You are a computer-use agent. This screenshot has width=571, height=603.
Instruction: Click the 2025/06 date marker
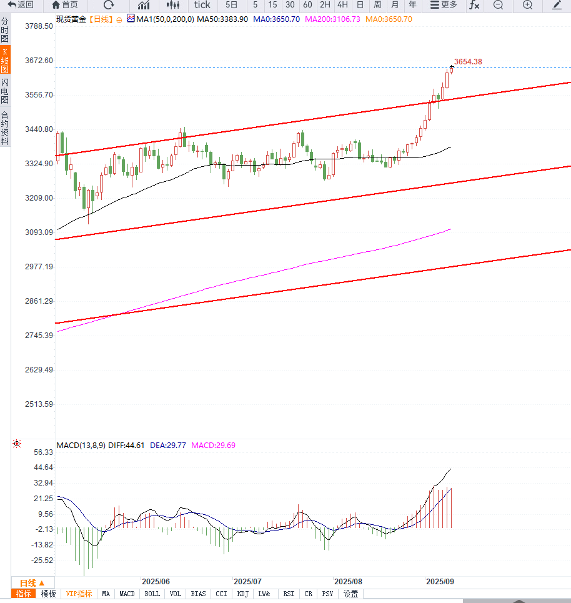[x=156, y=582]
